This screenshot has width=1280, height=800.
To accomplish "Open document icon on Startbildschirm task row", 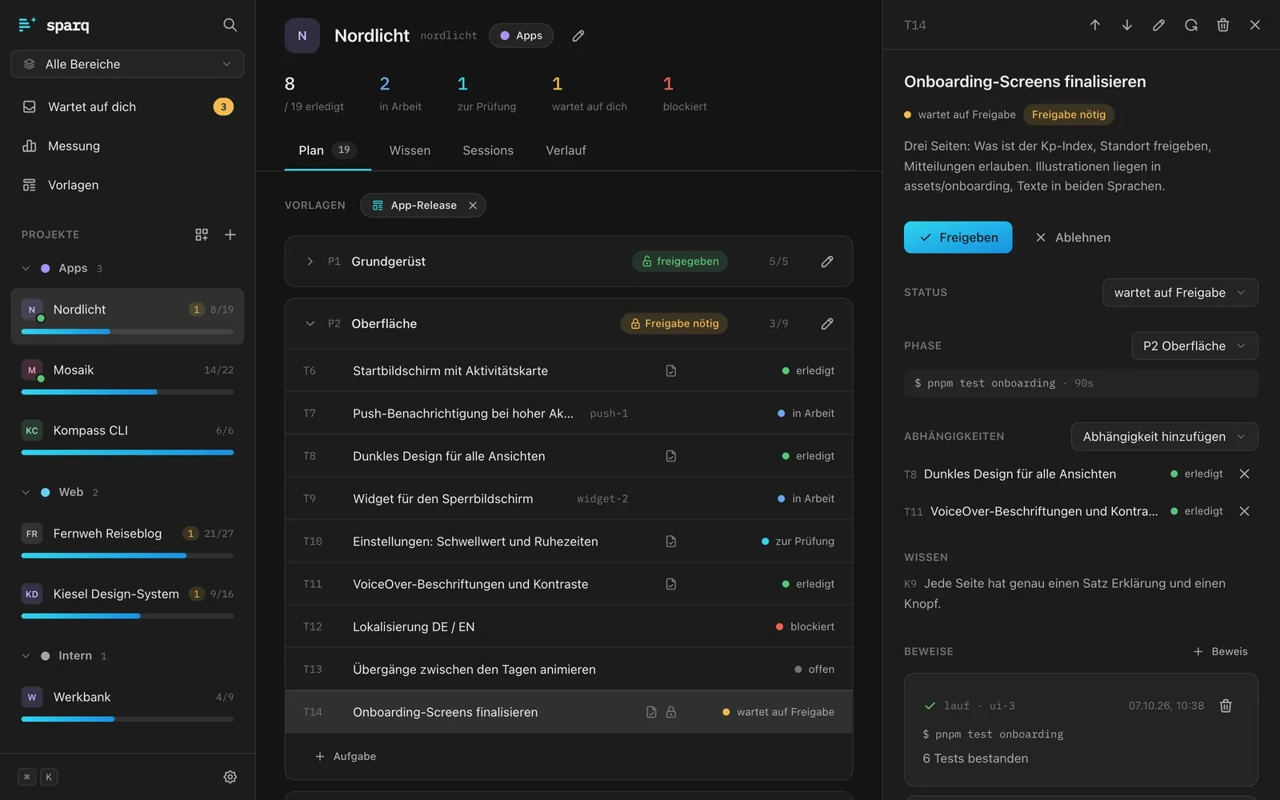I will (x=671, y=370).
